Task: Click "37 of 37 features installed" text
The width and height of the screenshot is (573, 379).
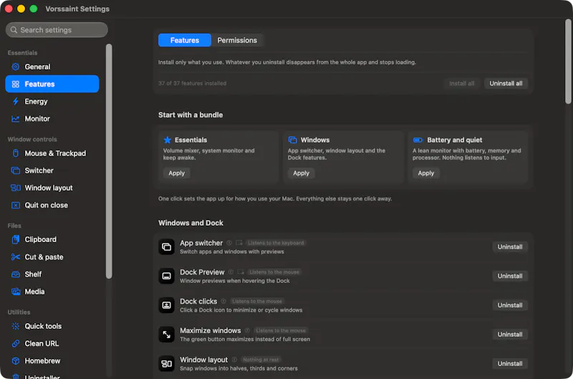Action: (192, 83)
